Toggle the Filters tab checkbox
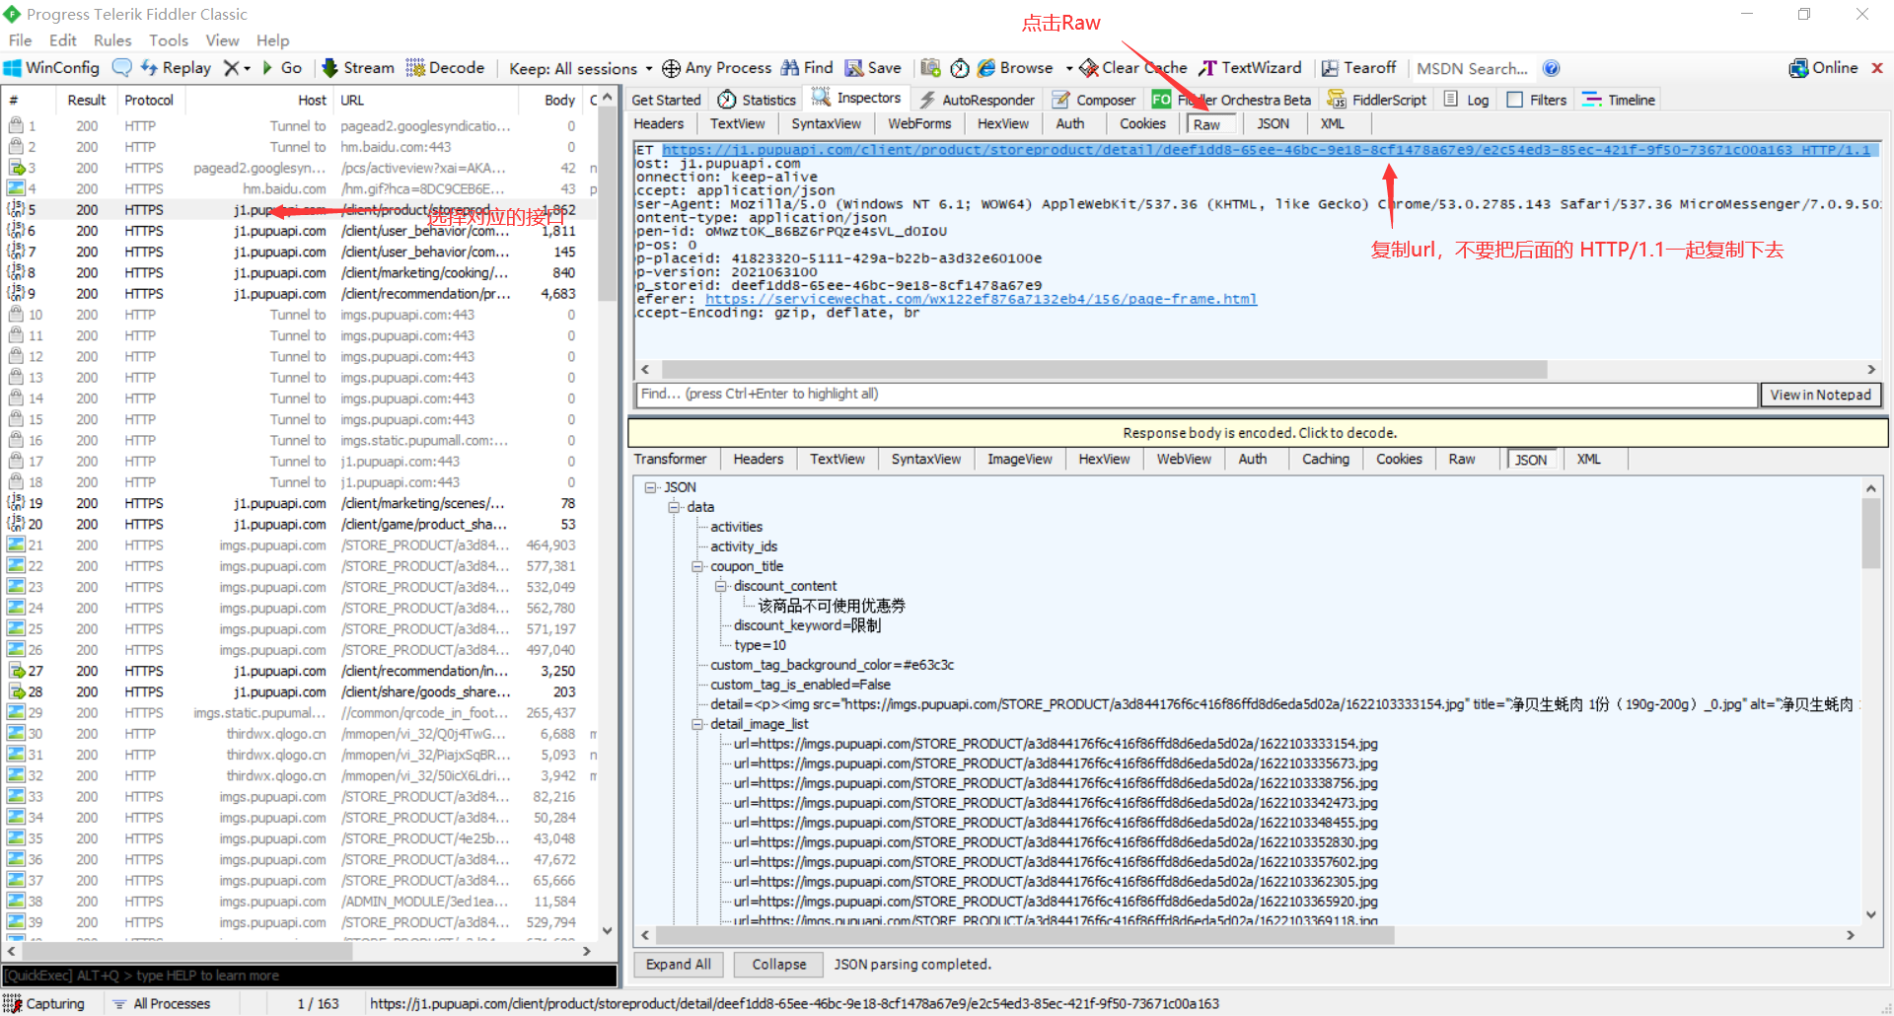Screen dimensions: 1894x1016 1515,100
